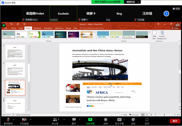Click the red 离开 leave button
Image resolution: width=182 pixels, height=126 pixels.
pyautogui.click(x=175, y=121)
